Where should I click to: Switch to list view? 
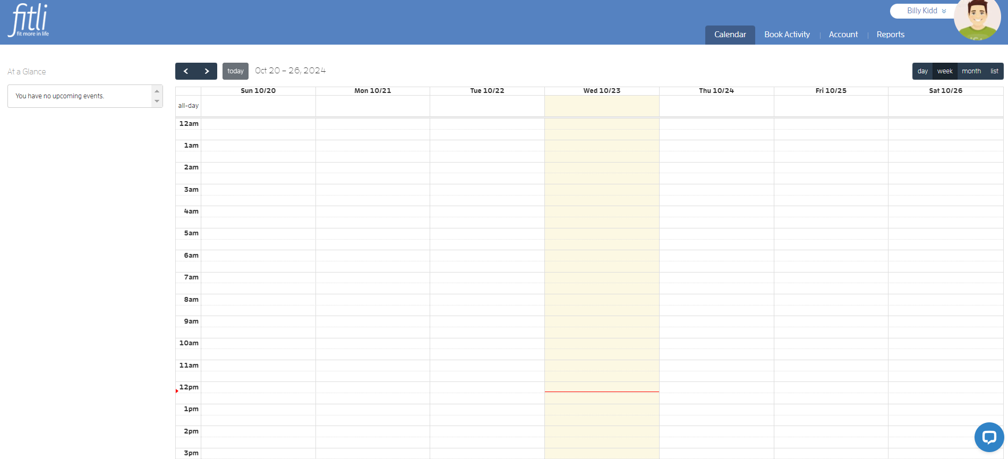(994, 71)
